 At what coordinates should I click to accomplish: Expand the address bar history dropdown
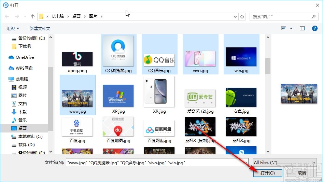click(235, 16)
